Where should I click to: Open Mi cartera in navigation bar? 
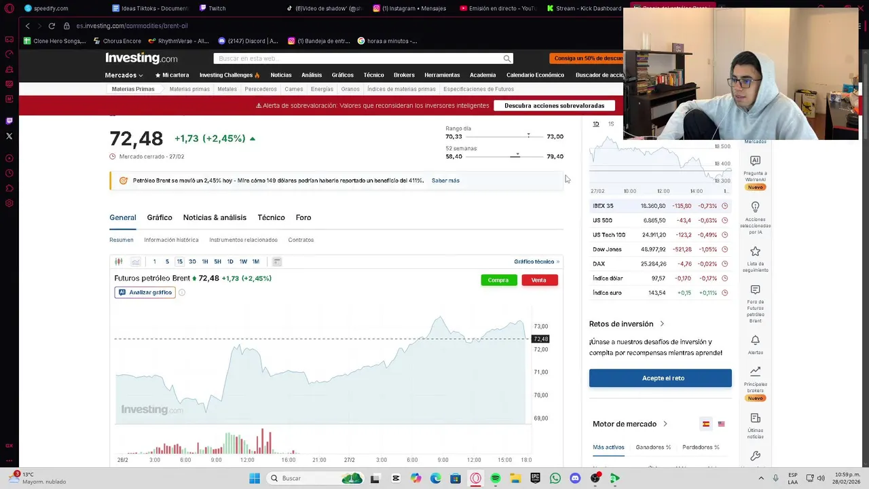(x=172, y=75)
